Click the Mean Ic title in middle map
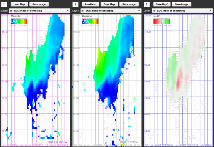Screen dimensions: 214x147 pos(87,16)
